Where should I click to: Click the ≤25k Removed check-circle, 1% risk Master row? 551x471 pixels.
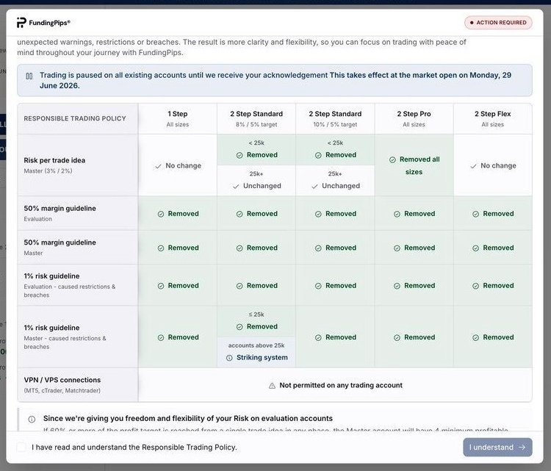coord(240,327)
